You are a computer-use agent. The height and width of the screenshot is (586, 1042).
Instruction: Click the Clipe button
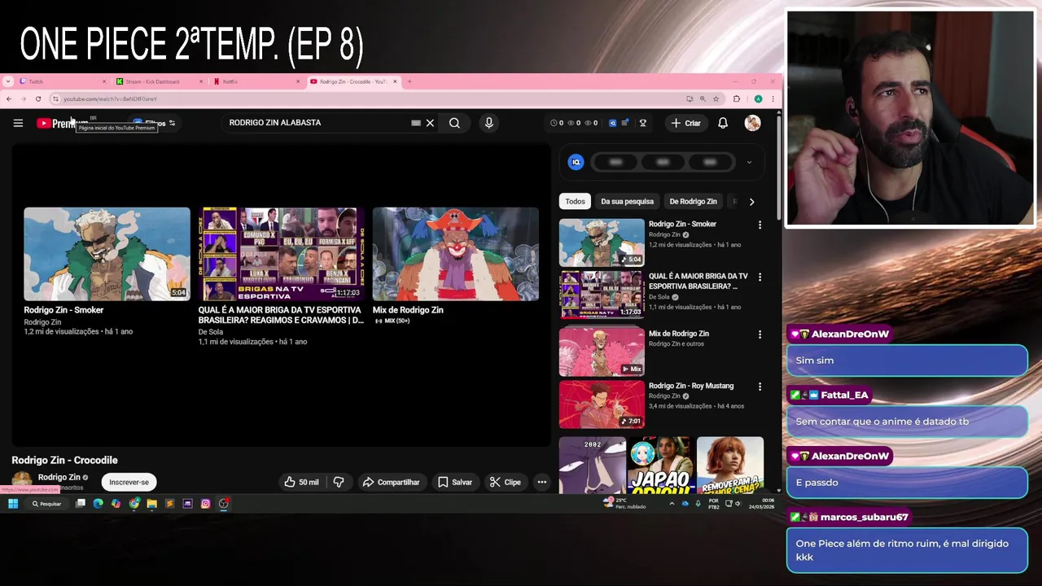coord(505,482)
